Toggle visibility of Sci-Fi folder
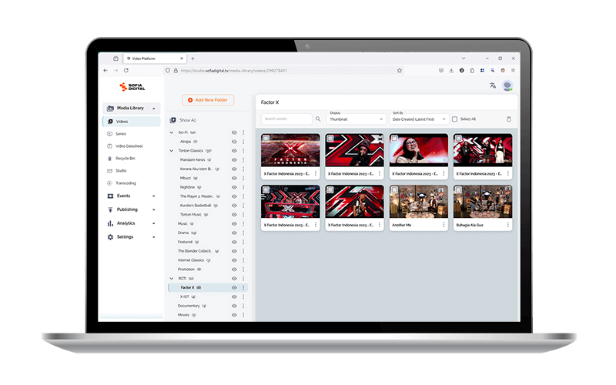The width and height of the screenshot is (616, 385). click(234, 132)
